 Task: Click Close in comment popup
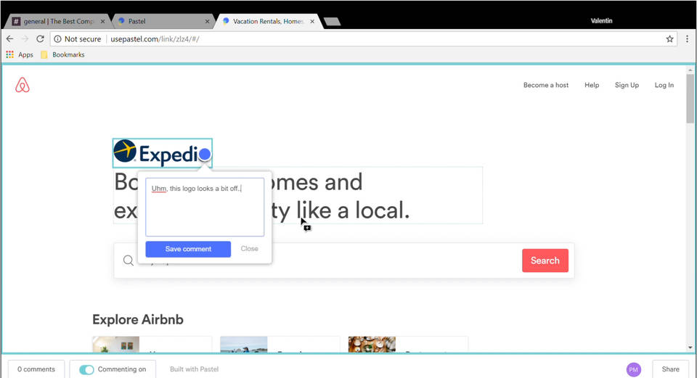click(249, 249)
